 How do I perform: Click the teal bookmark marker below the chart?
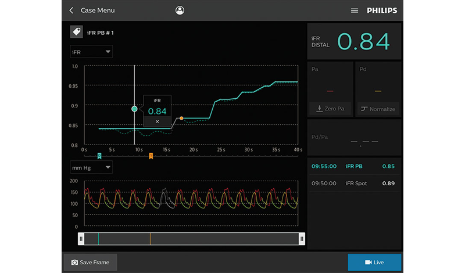(99, 156)
